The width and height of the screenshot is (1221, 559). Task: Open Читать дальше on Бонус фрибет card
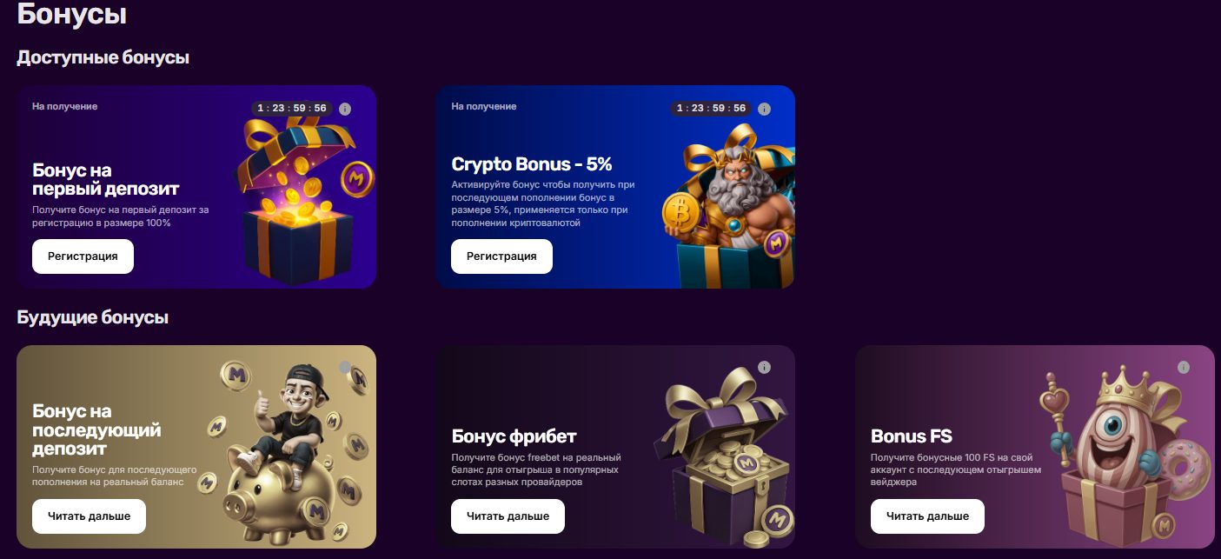click(508, 516)
